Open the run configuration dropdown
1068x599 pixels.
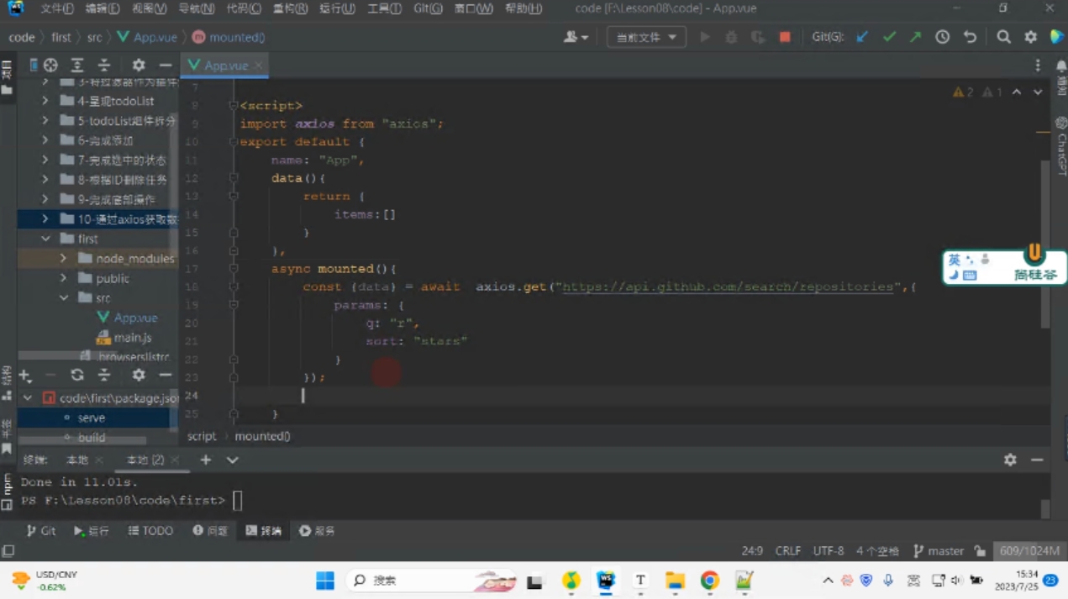point(646,37)
